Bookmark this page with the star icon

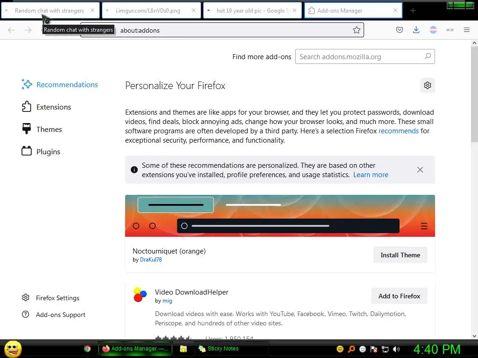(x=356, y=30)
